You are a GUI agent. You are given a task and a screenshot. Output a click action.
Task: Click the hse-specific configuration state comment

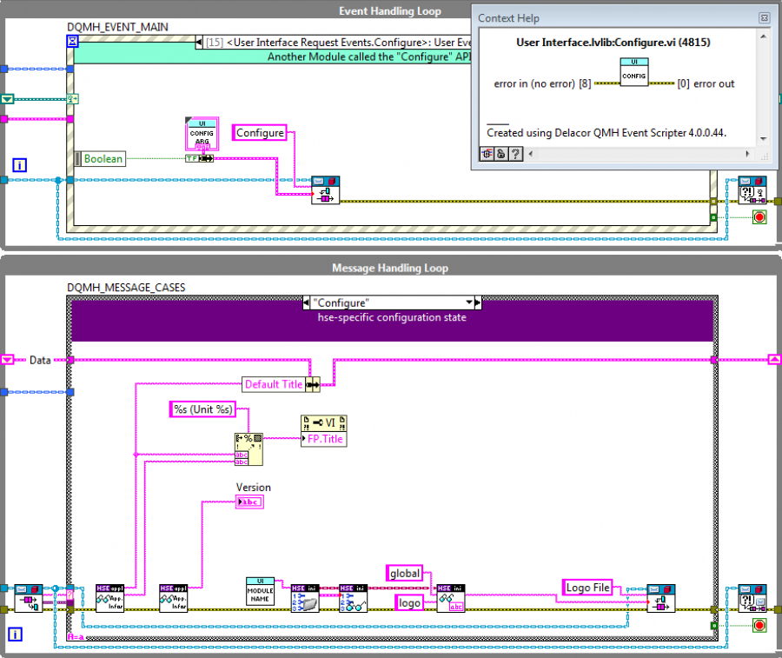pos(392,317)
